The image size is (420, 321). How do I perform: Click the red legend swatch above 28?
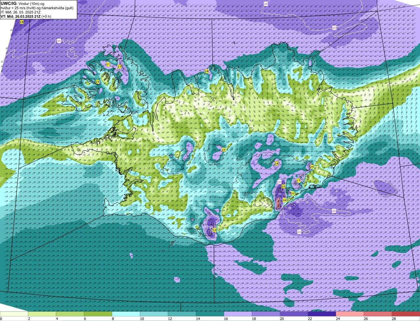point(406,314)
